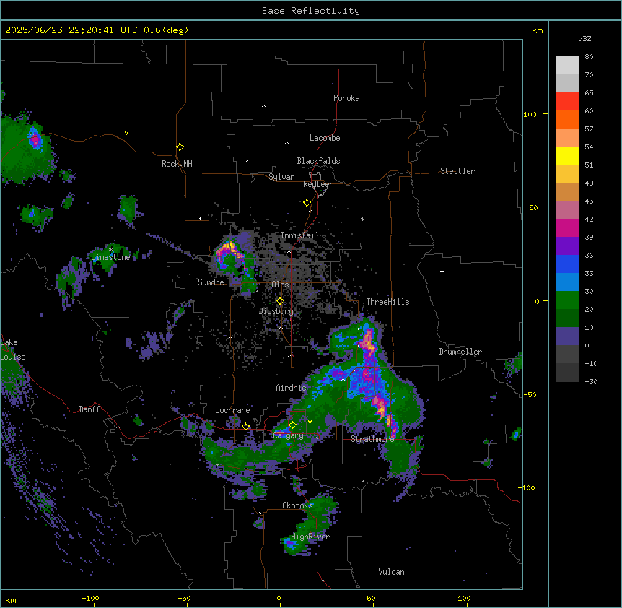Click the yellow diamond marker below Olds
The height and width of the screenshot is (608, 622).
tap(280, 301)
